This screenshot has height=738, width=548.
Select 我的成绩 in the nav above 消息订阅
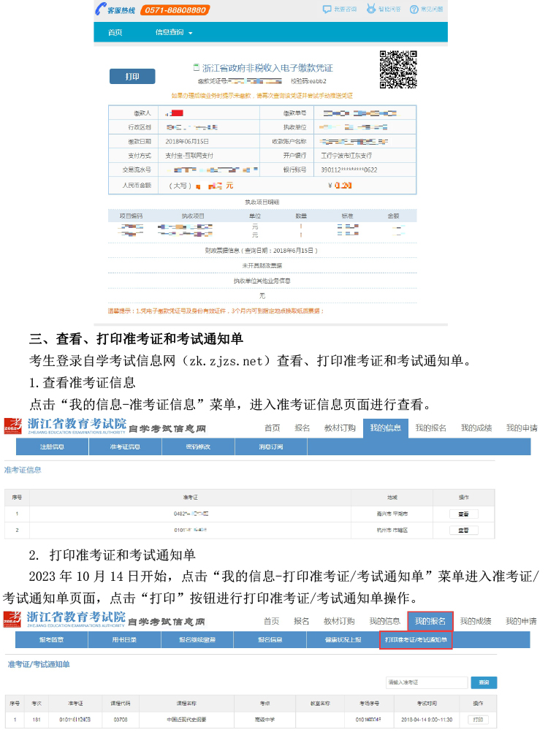(x=476, y=428)
